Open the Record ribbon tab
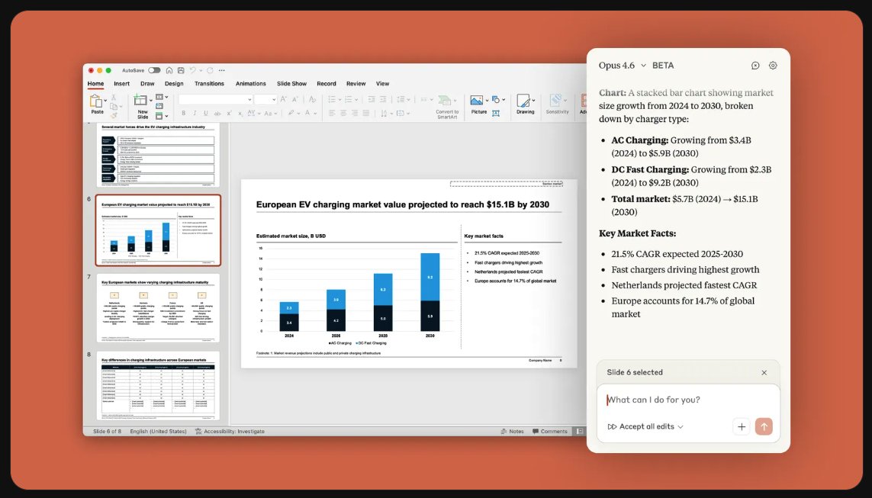 tap(327, 83)
